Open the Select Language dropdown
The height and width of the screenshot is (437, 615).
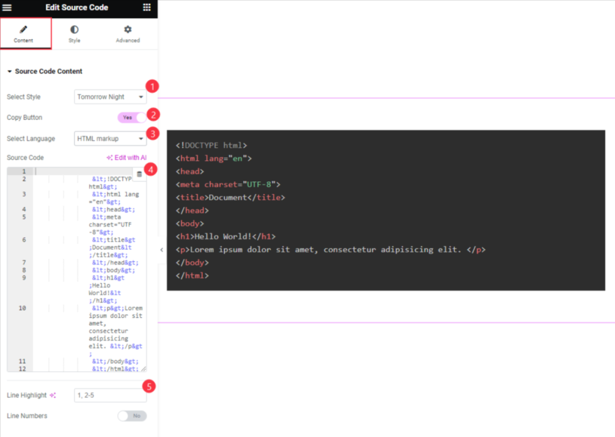coord(111,139)
